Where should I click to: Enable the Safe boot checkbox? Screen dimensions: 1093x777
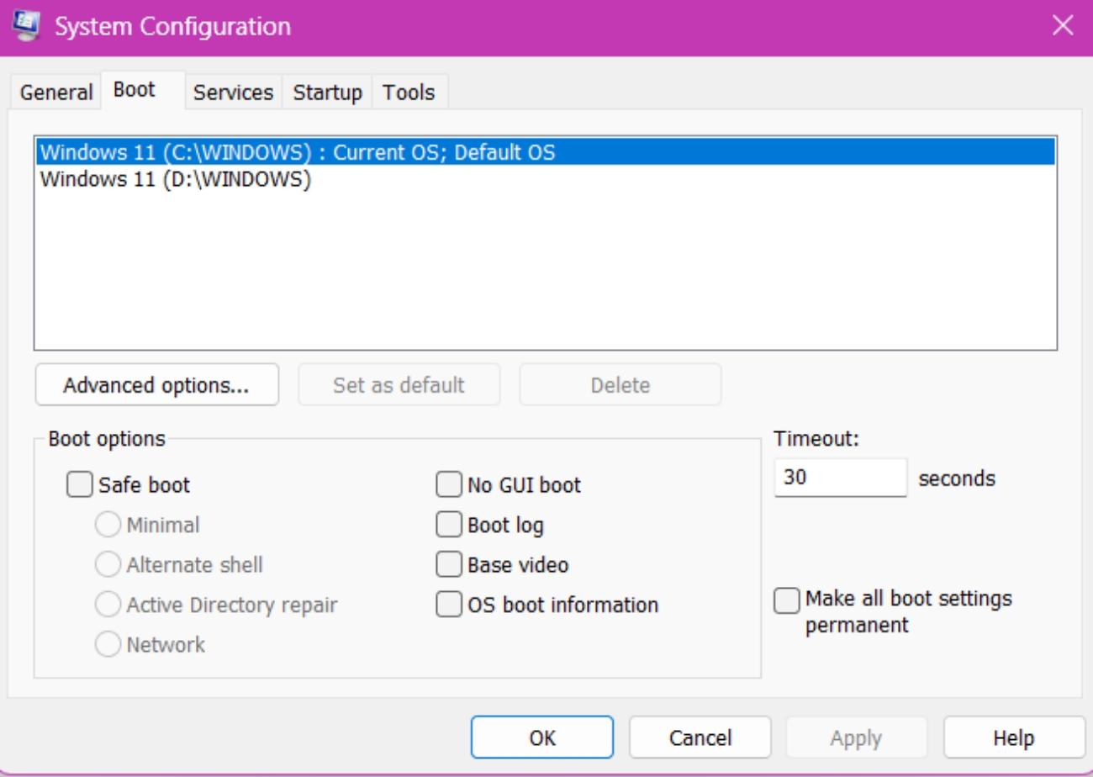tap(79, 484)
